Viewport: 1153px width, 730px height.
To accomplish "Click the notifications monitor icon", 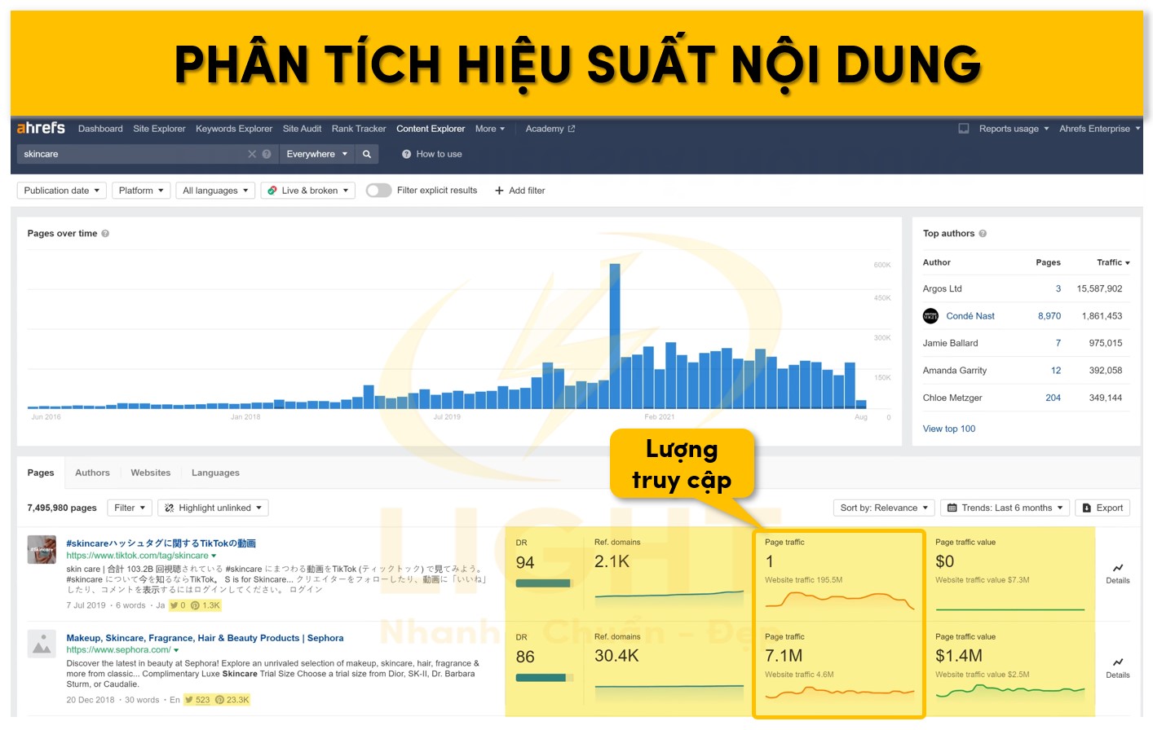I will coord(964,129).
